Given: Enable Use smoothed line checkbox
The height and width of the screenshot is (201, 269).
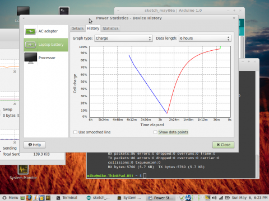Looking at the screenshot, I should pos(75,132).
